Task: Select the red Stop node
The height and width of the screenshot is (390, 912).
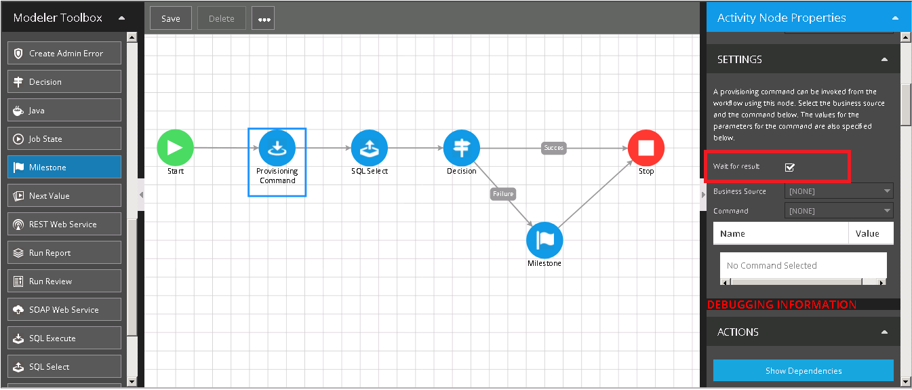Action: coord(646,147)
